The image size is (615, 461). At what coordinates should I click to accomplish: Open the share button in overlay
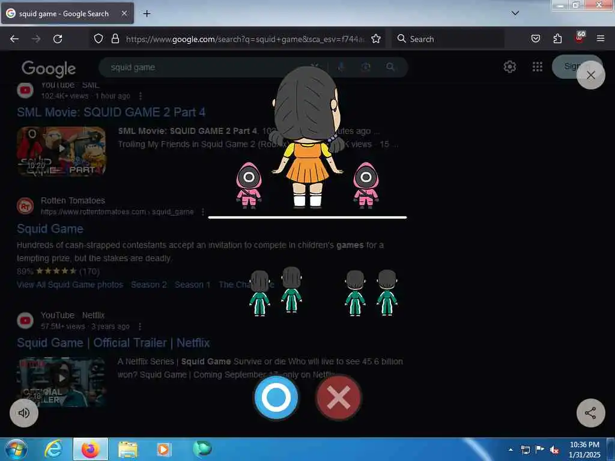coord(591,413)
